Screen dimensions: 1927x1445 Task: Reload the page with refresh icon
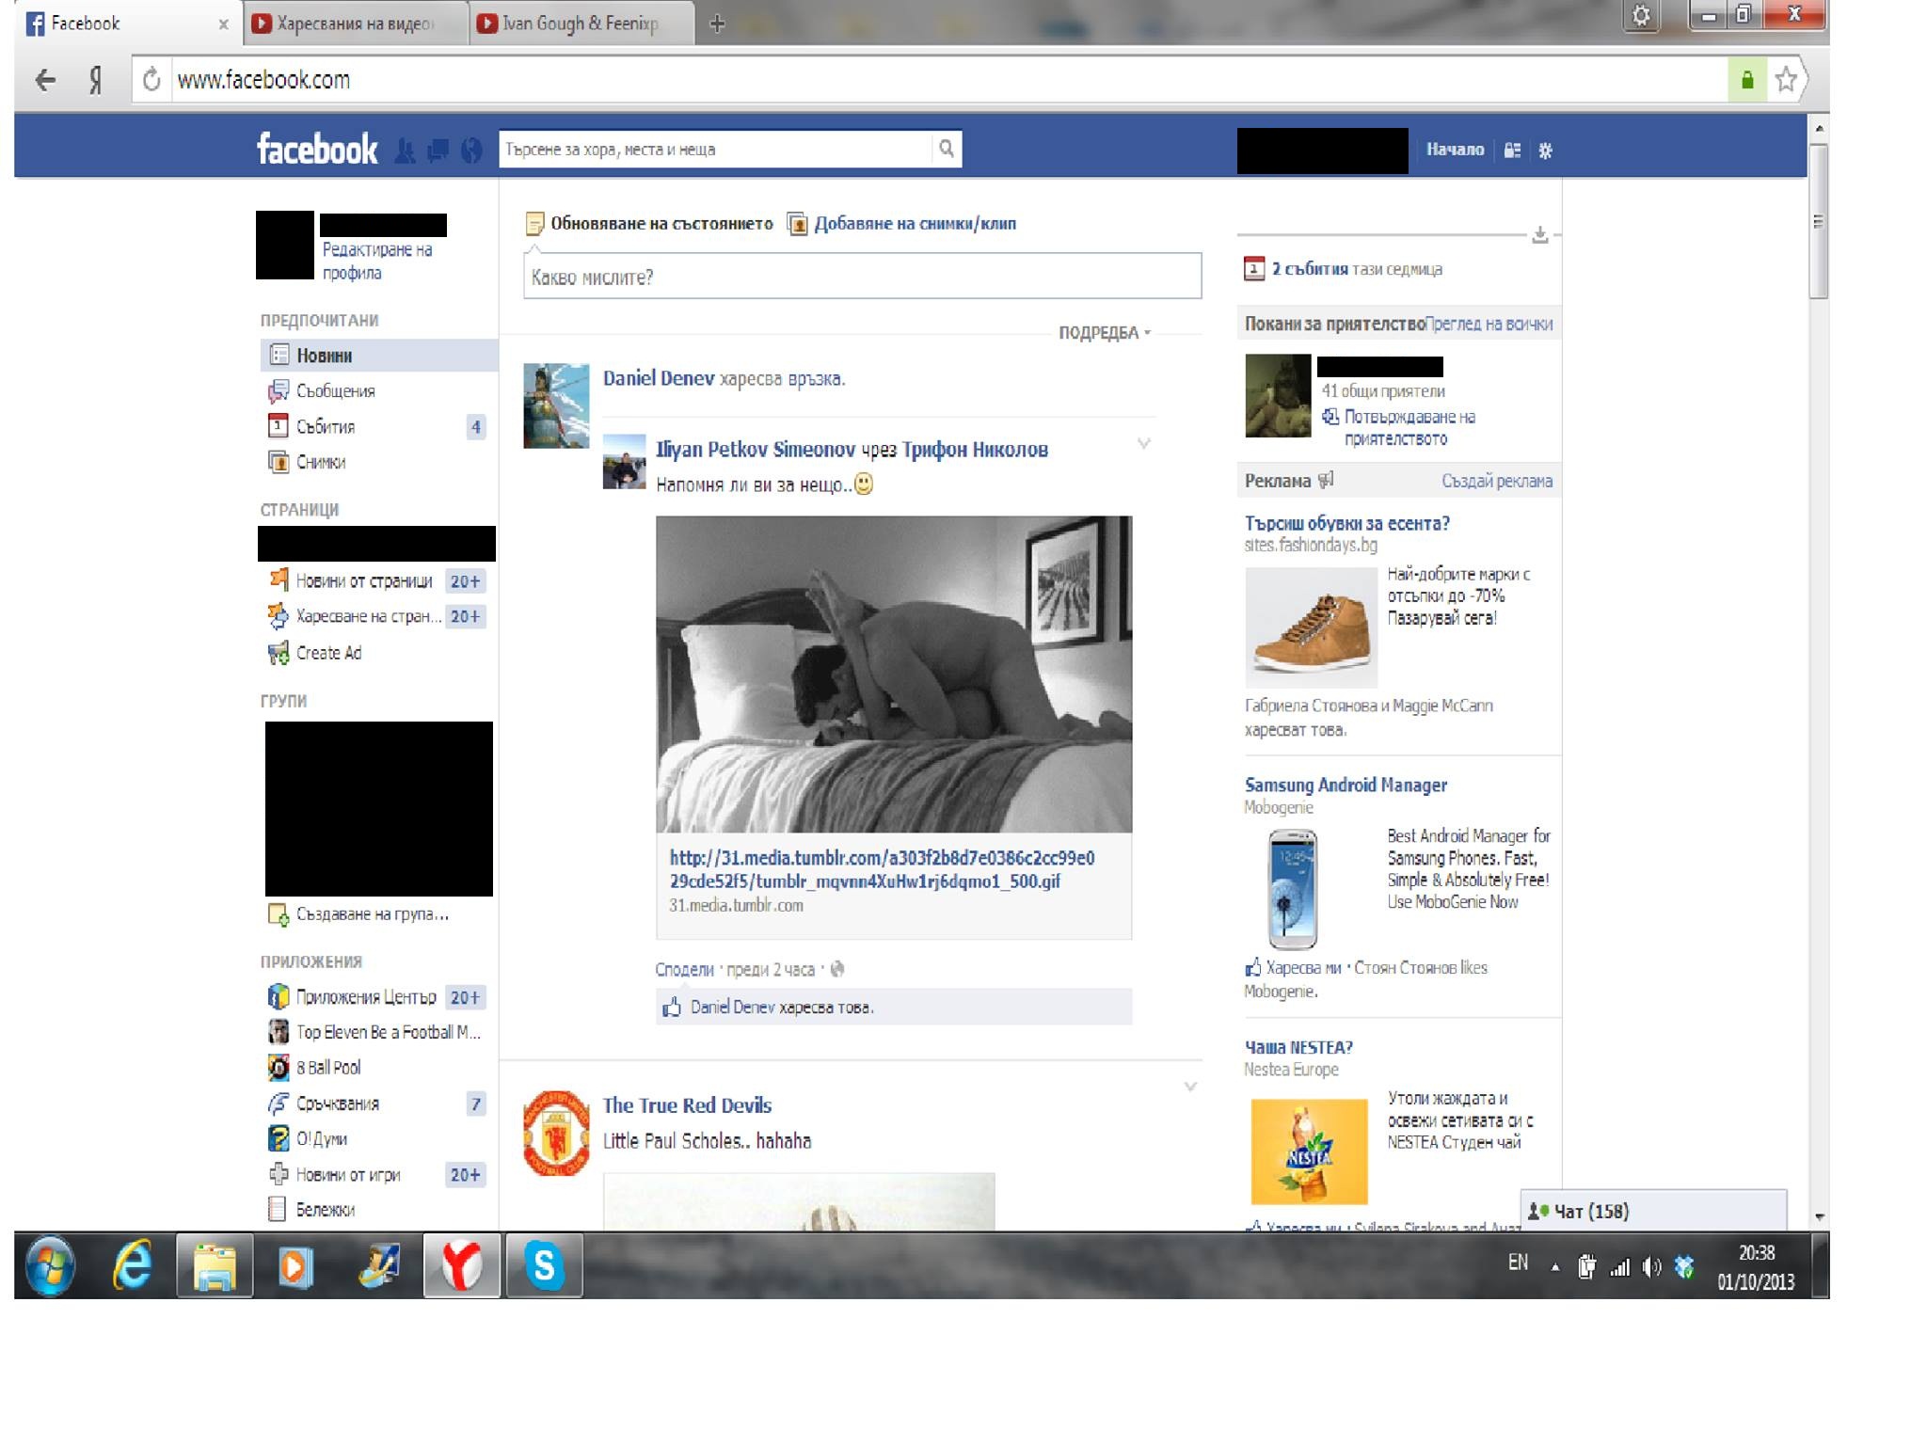(151, 80)
